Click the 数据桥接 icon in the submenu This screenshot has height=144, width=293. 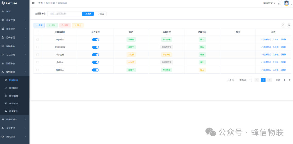coord(6,80)
